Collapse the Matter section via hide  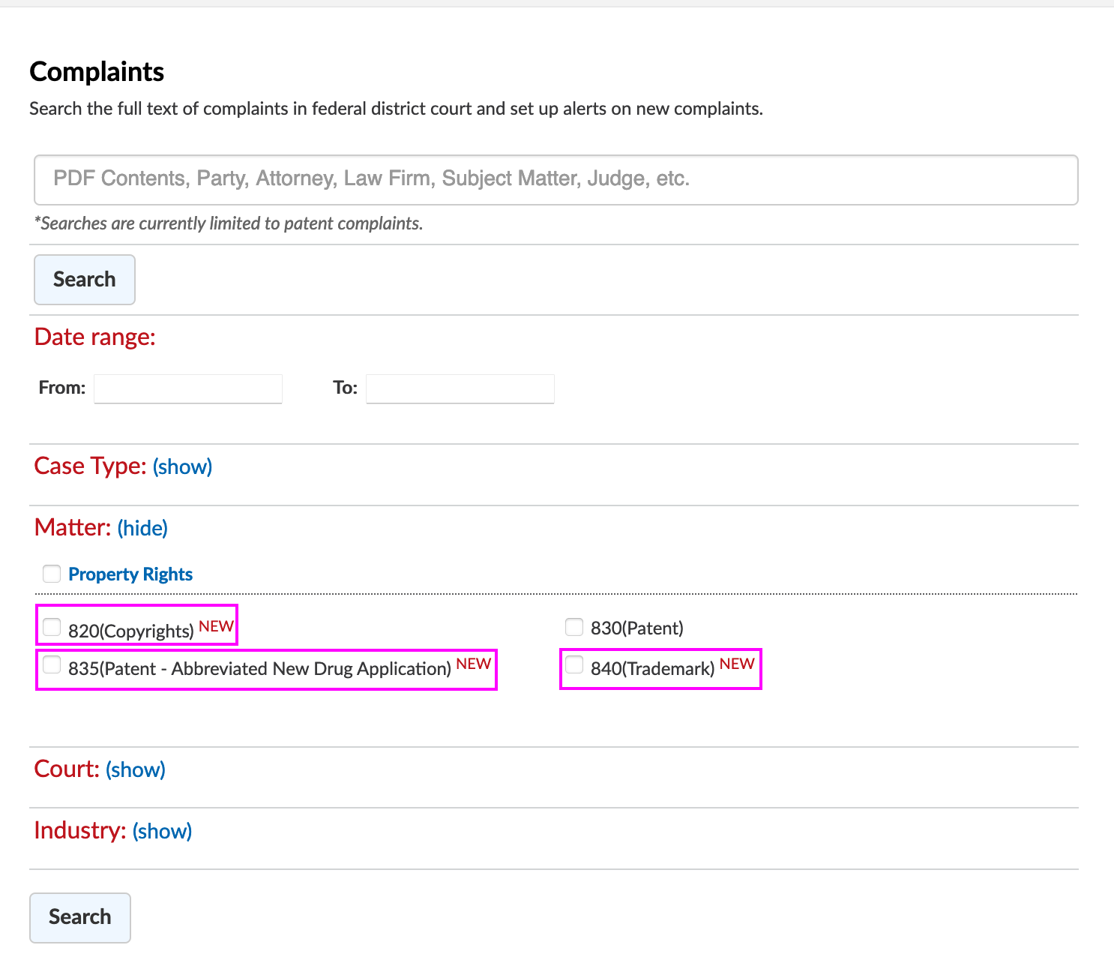click(x=142, y=528)
